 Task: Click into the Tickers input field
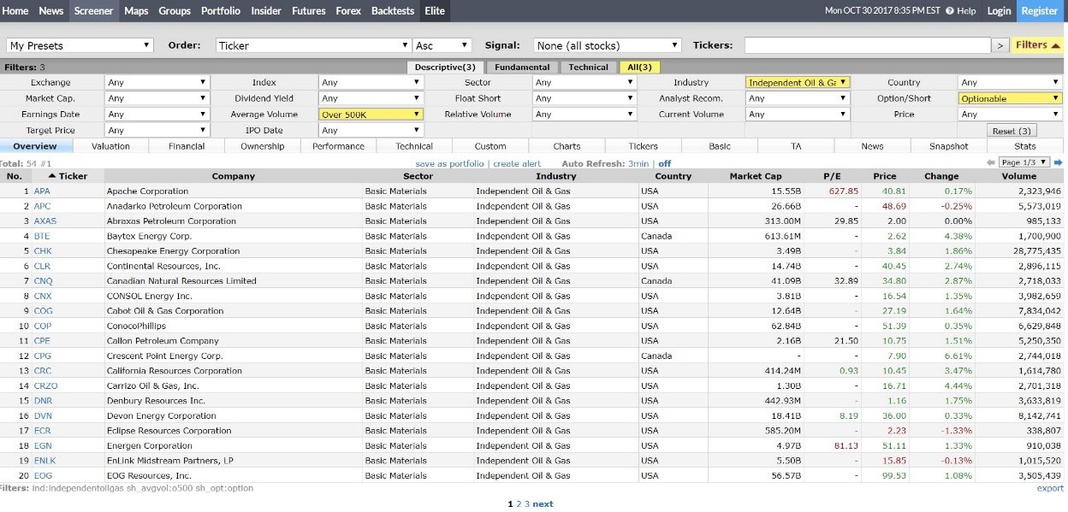tap(867, 45)
